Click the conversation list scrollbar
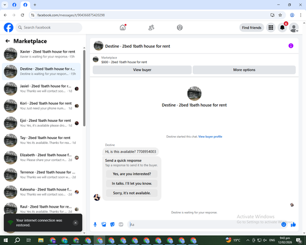This screenshot has height=245, width=306. click(84, 88)
